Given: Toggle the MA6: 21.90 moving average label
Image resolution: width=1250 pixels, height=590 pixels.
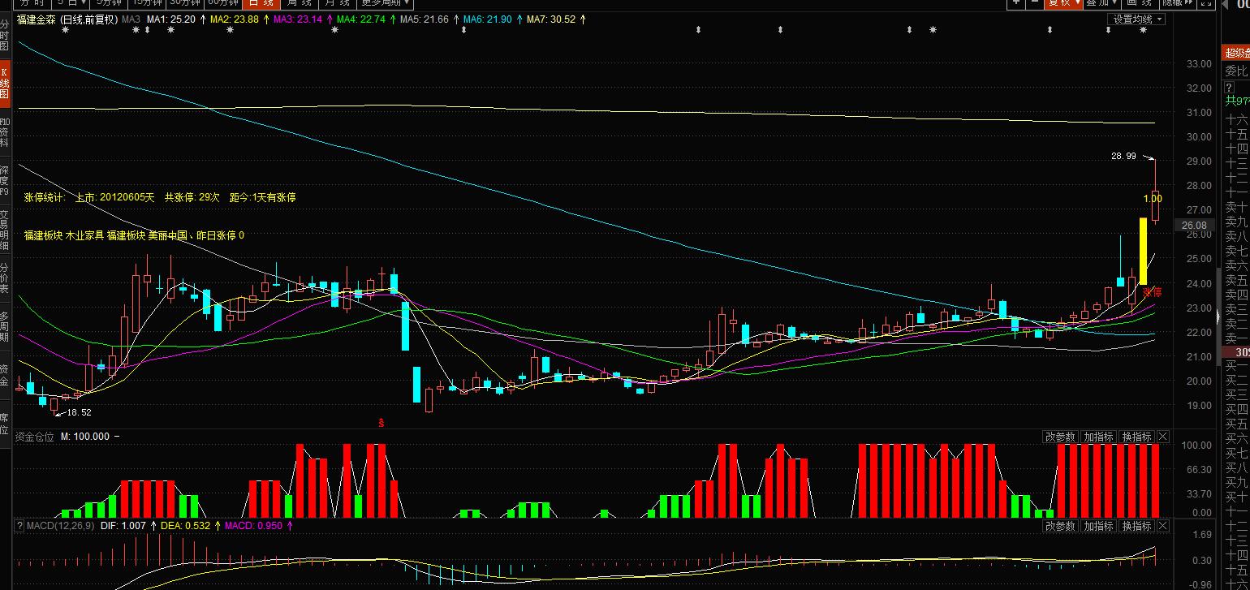Looking at the screenshot, I should click(488, 19).
